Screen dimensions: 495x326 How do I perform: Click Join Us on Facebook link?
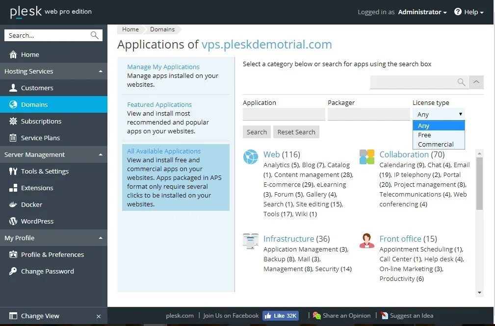coord(231,316)
